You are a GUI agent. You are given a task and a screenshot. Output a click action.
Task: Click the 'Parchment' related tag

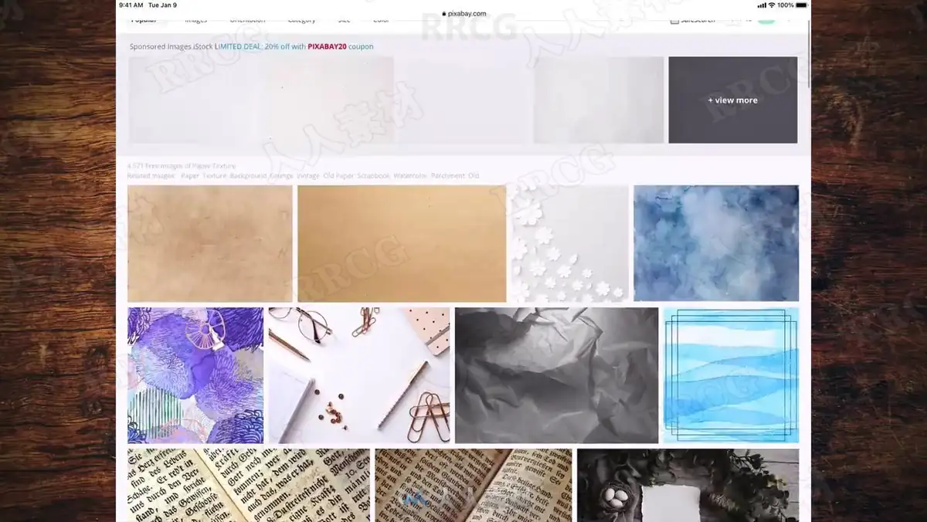coord(447,176)
